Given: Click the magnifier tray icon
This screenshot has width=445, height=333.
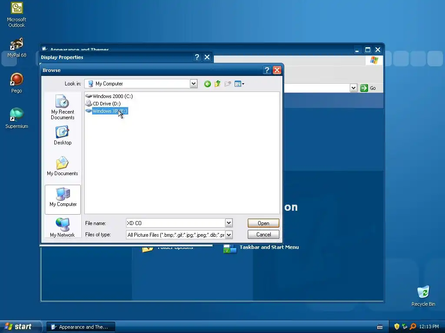Looking at the screenshot, I should tap(413, 326).
